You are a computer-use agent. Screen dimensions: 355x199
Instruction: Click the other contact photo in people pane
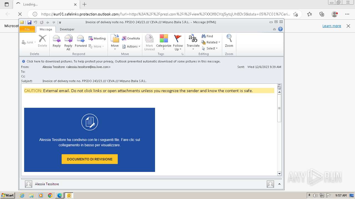270,184
